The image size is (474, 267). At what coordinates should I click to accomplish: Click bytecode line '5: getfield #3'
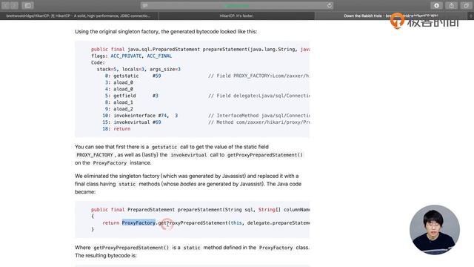pyautogui.click(x=132, y=96)
